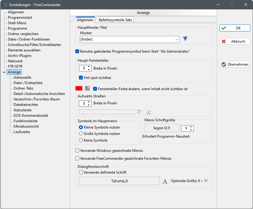Open the color picker icon beside red swatch
The image size is (253, 209).
(87, 89)
